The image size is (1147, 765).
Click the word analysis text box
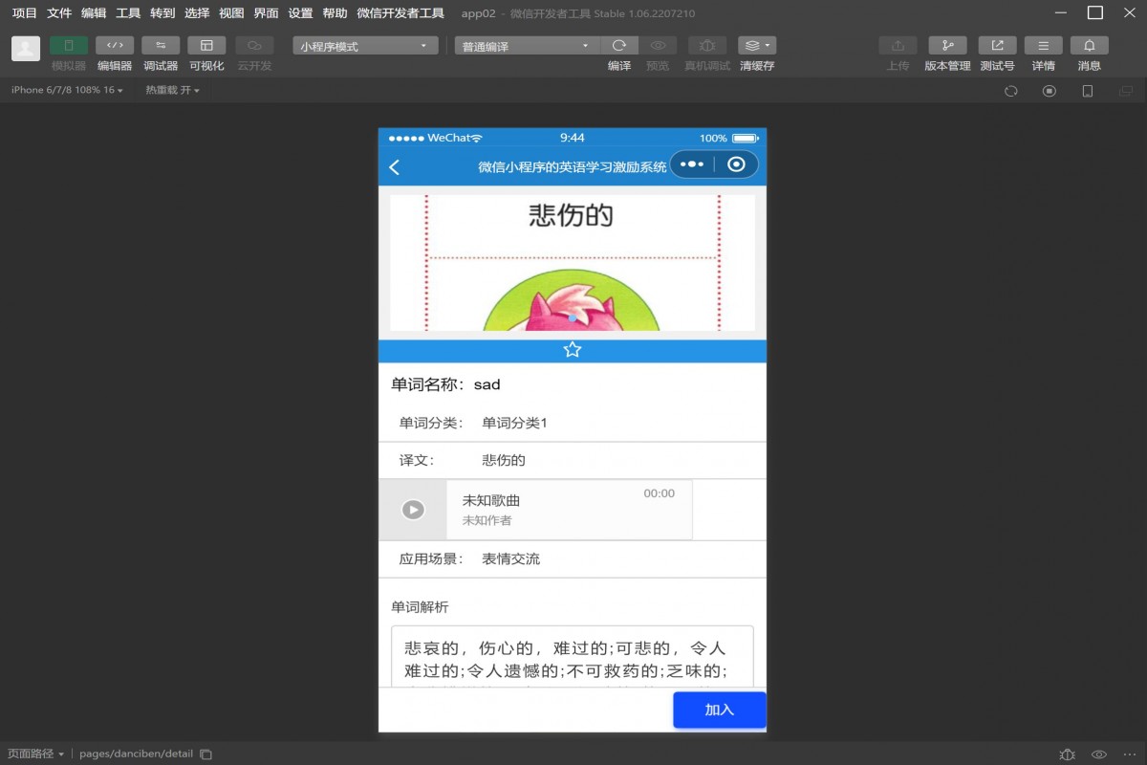pos(573,657)
